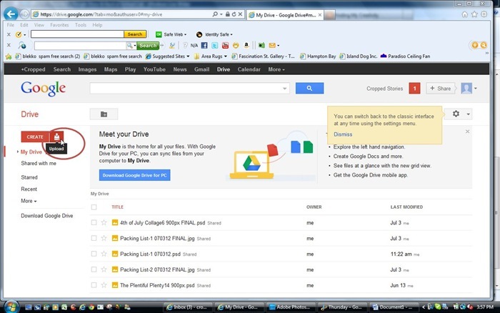The width and height of the screenshot is (500, 313).
Task: Click the blue Google search magnifier button
Action: pyautogui.click(x=309, y=88)
